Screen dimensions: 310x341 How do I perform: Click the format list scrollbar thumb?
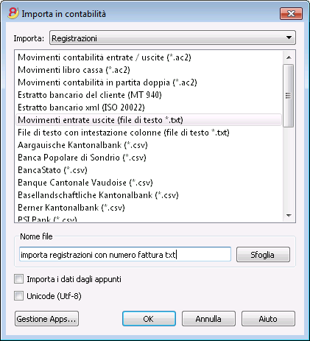tap(289, 96)
